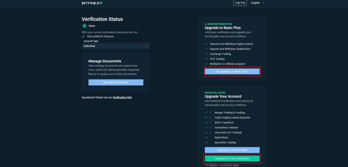The height and width of the screenshot is (167, 348).
Task: Open the Verification FAQ link
Action: (x=122, y=97)
